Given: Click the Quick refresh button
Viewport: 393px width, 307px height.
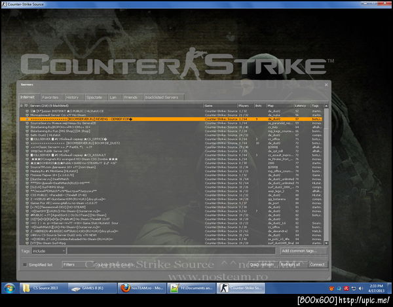Looking at the screenshot, I should pyautogui.click(x=262, y=264).
